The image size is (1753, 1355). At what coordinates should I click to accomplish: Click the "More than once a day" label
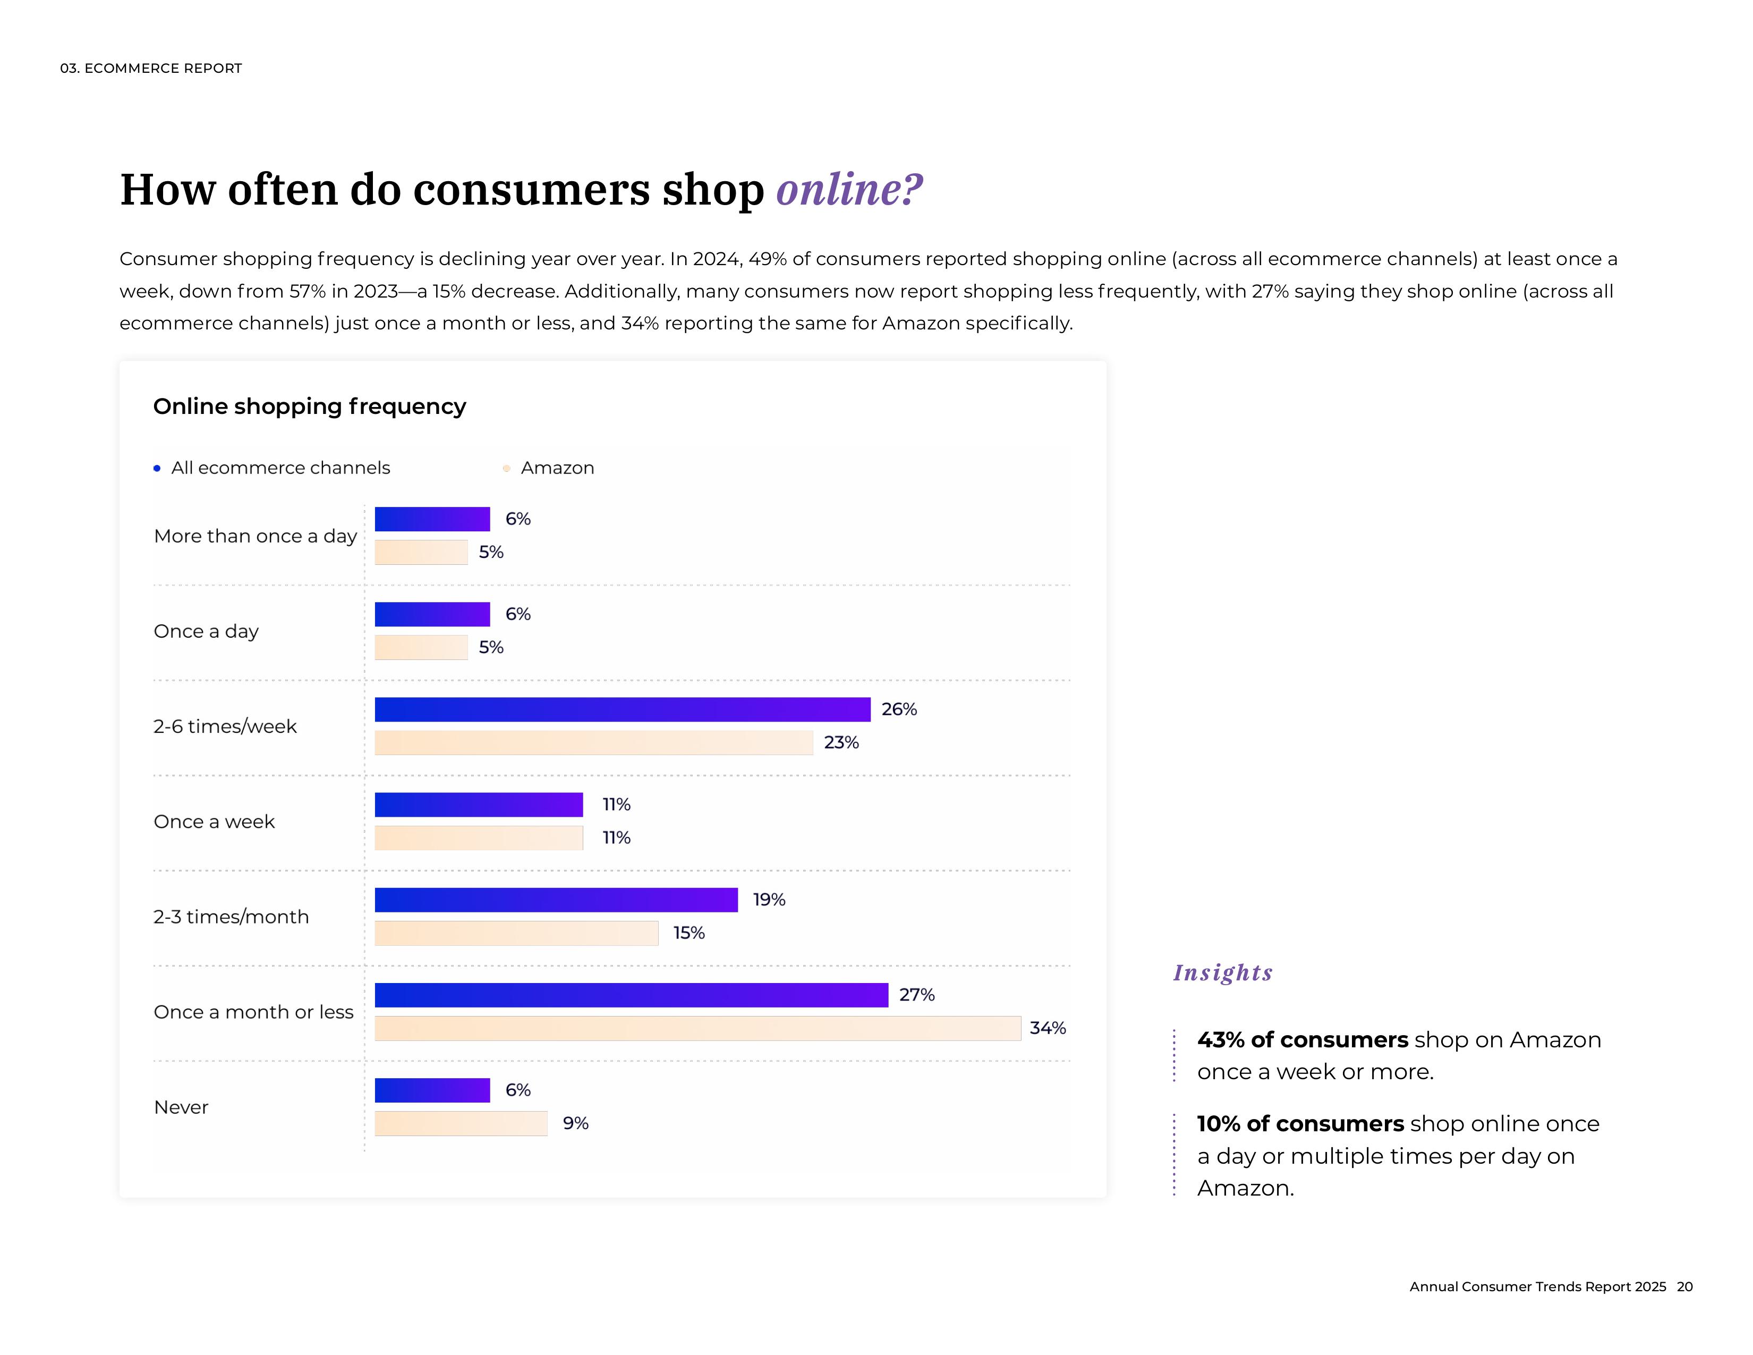pyautogui.click(x=255, y=536)
